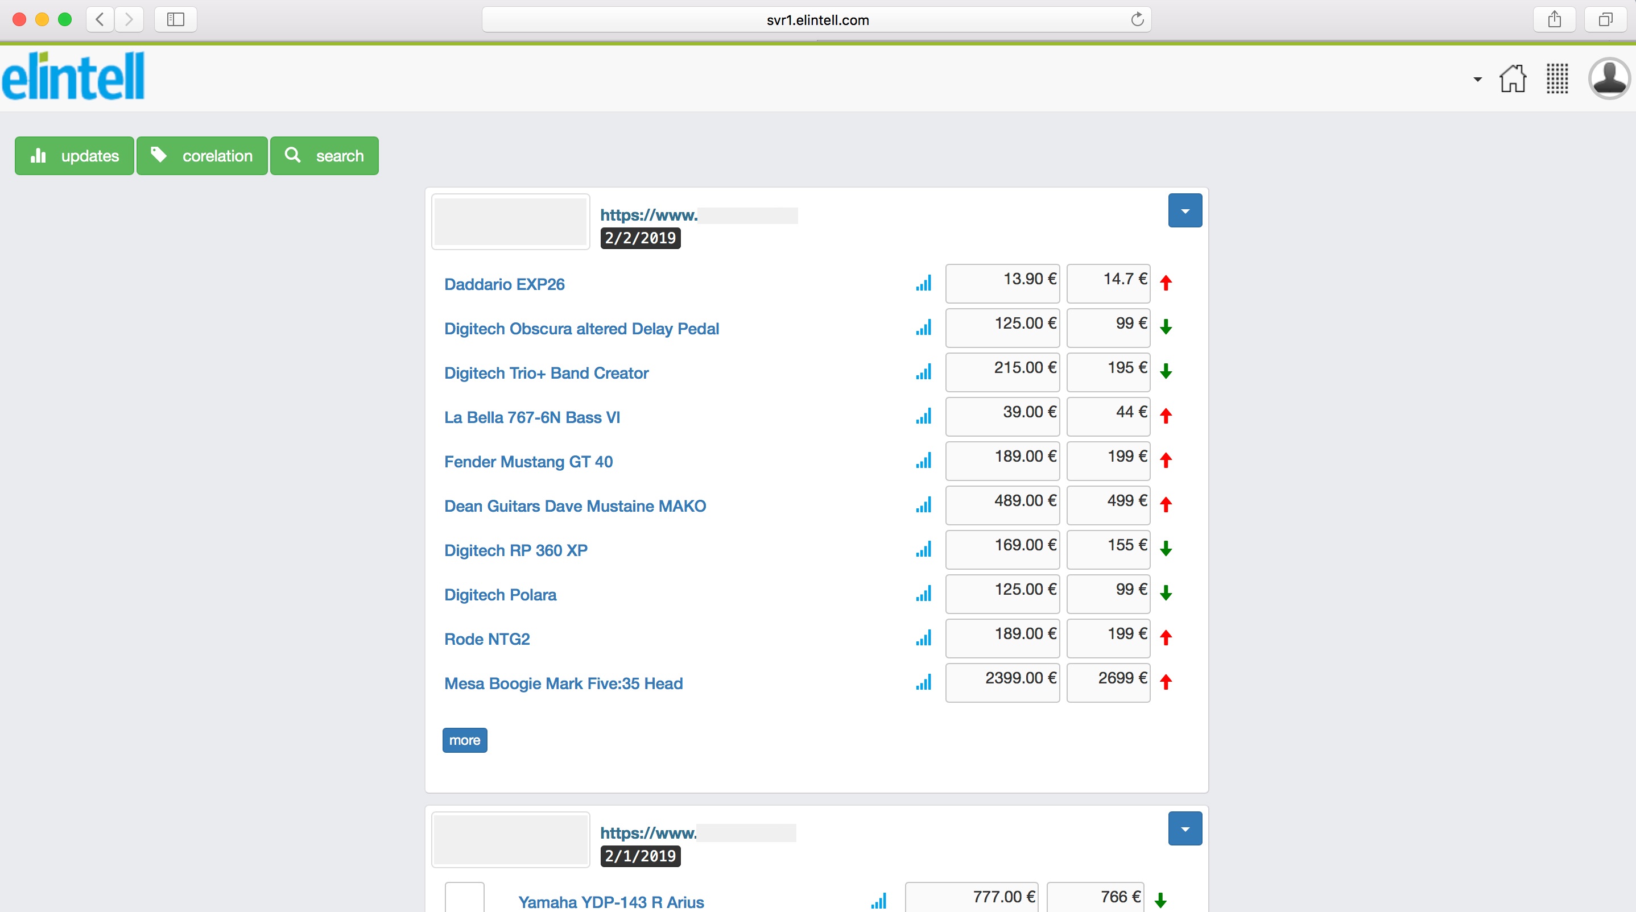Image resolution: width=1636 pixels, height=912 pixels.
Task: Click the 777.00 € price field
Action: tap(971, 897)
